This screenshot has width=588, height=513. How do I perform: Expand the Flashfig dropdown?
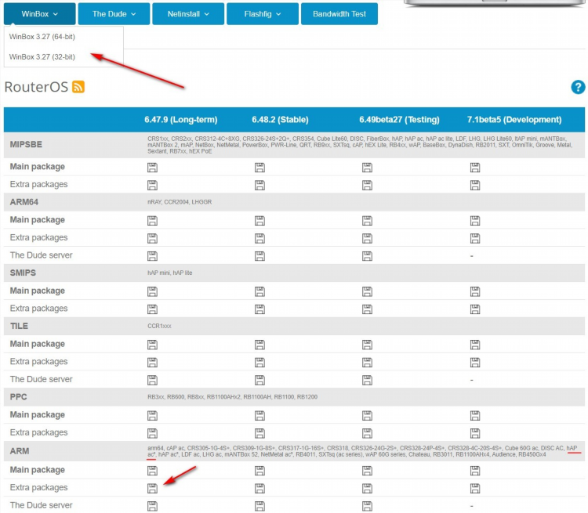tap(263, 14)
